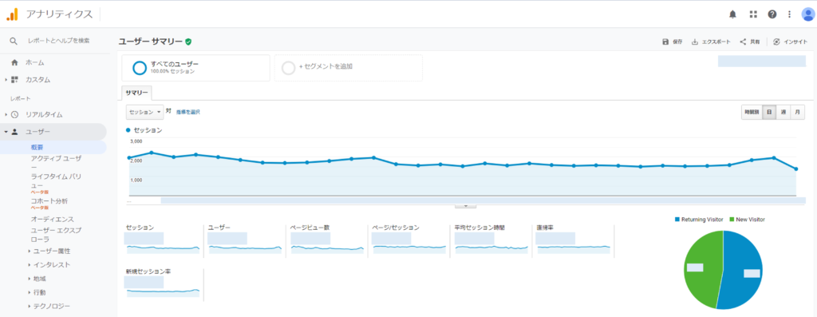The height and width of the screenshot is (317, 817).
Task: Click the date range selector box
Action: click(762, 61)
